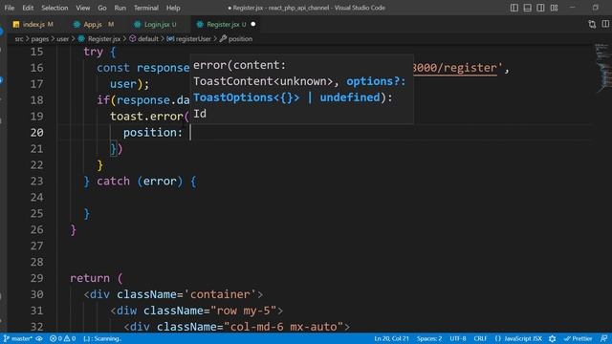The image size is (612, 344).
Task: Click the minimap code overview
Action: pyautogui.click(x=603, y=68)
